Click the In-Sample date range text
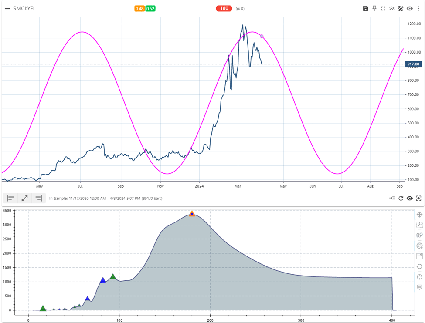This screenshot has width=425, height=323. (x=106, y=199)
